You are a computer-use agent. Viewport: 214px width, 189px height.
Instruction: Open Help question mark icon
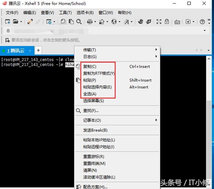pyautogui.click(x=202, y=22)
